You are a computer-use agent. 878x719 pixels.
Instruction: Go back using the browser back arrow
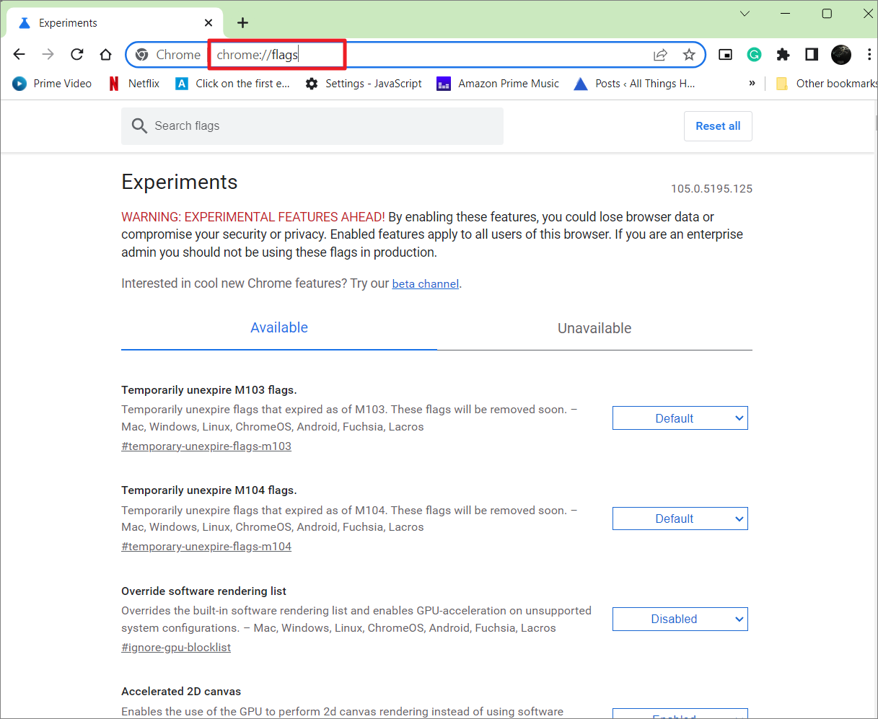click(19, 55)
